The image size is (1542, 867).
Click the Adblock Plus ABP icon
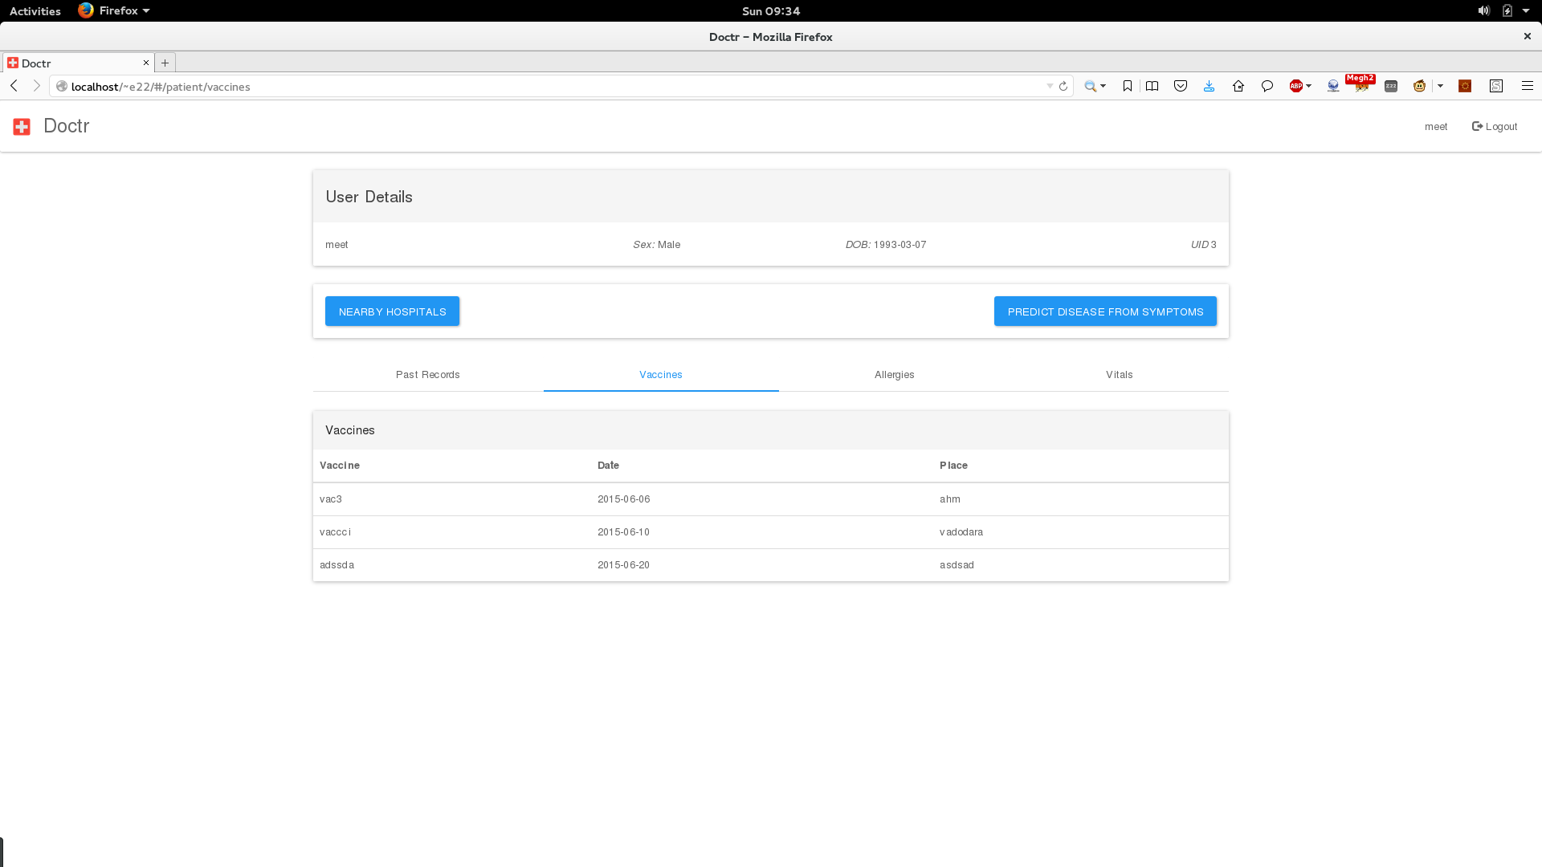pos(1295,86)
